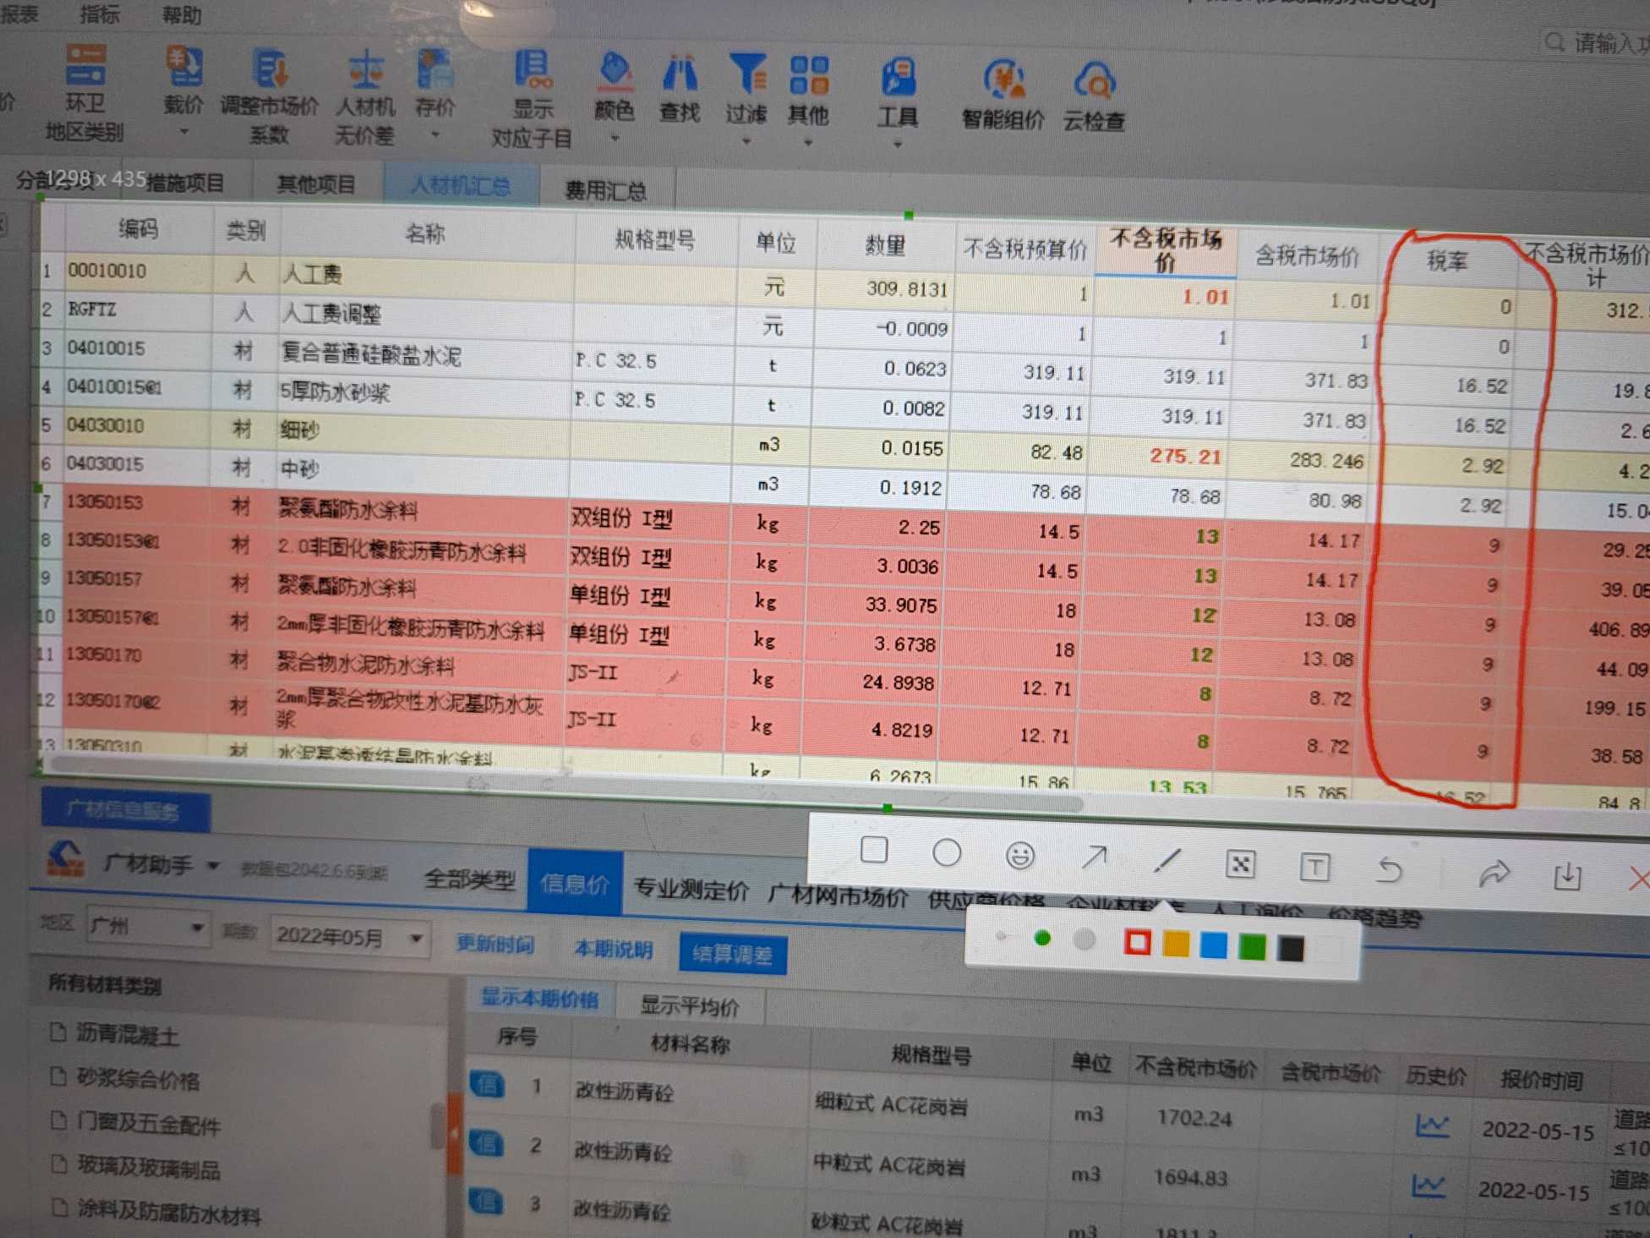
Task: Switch to 措施项目 tab
Action: pyautogui.click(x=185, y=182)
